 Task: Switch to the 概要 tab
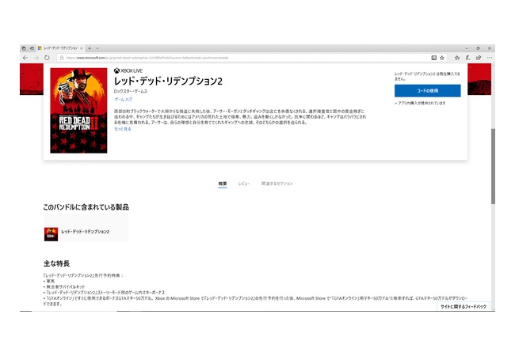(223, 184)
